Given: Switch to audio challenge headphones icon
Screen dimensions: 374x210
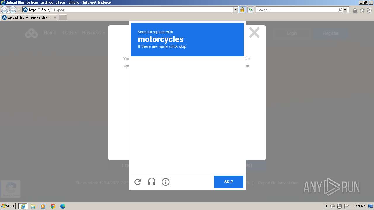Looking at the screenshot, I should point(152,182).
